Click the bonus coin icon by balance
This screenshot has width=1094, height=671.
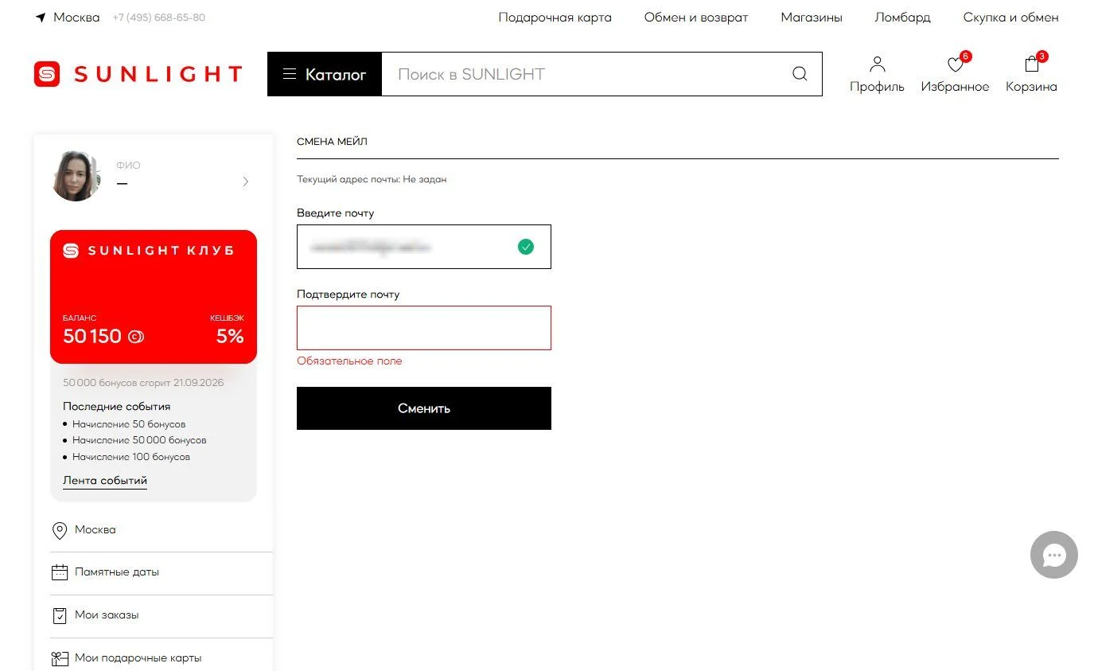[136, 337]
